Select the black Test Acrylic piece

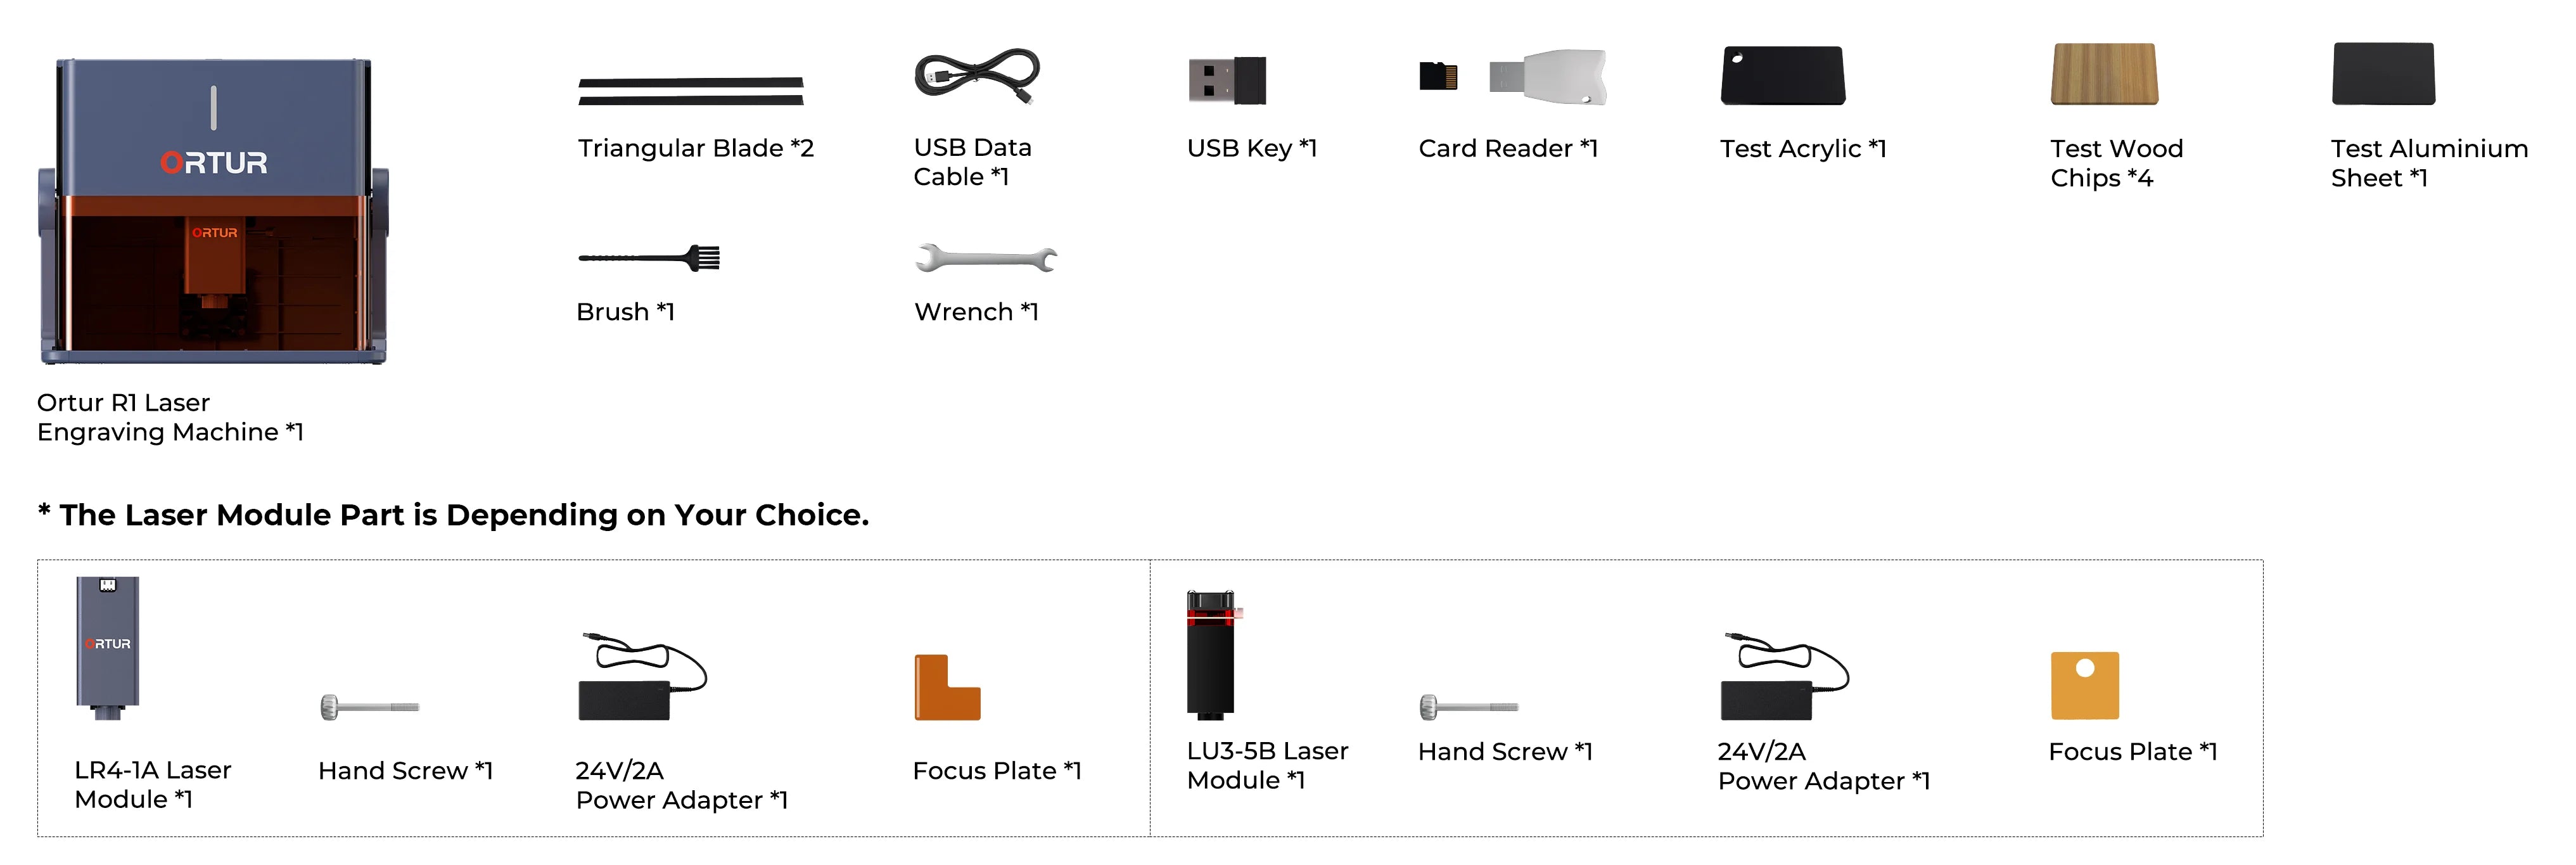click(1783, 75)
